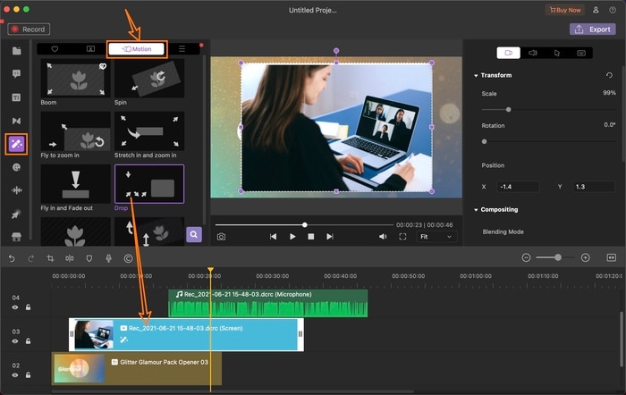
Task: Open the Fit zoom dropdown
Action: 436,237
